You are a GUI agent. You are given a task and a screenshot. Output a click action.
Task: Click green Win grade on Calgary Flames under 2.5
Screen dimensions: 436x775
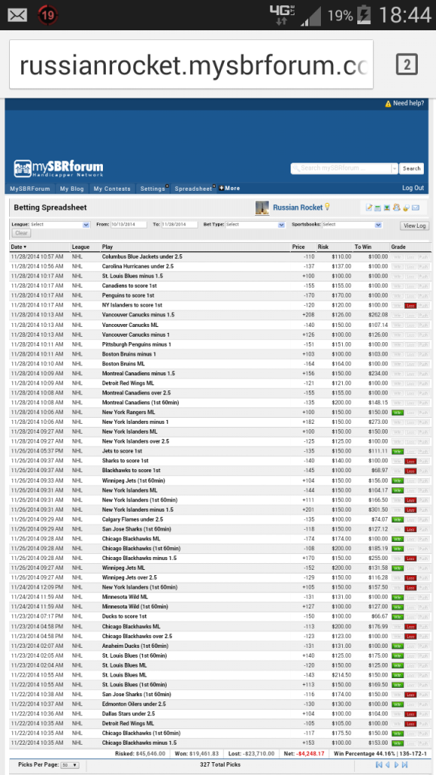click(397, 519)
